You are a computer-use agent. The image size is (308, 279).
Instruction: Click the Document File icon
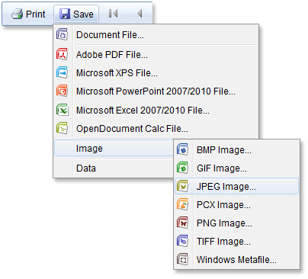click(x=63, y=34)
